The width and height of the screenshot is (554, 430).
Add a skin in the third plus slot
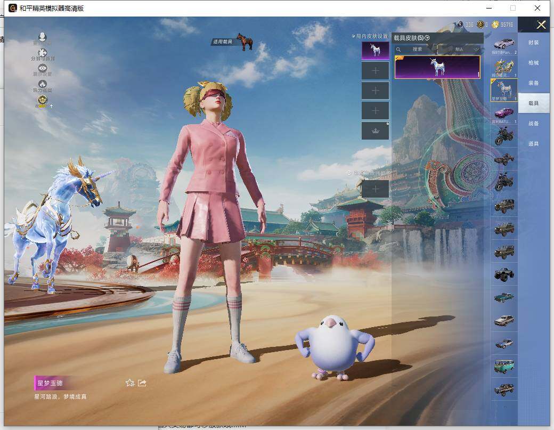pyautogui.click(x=375, y=91)
